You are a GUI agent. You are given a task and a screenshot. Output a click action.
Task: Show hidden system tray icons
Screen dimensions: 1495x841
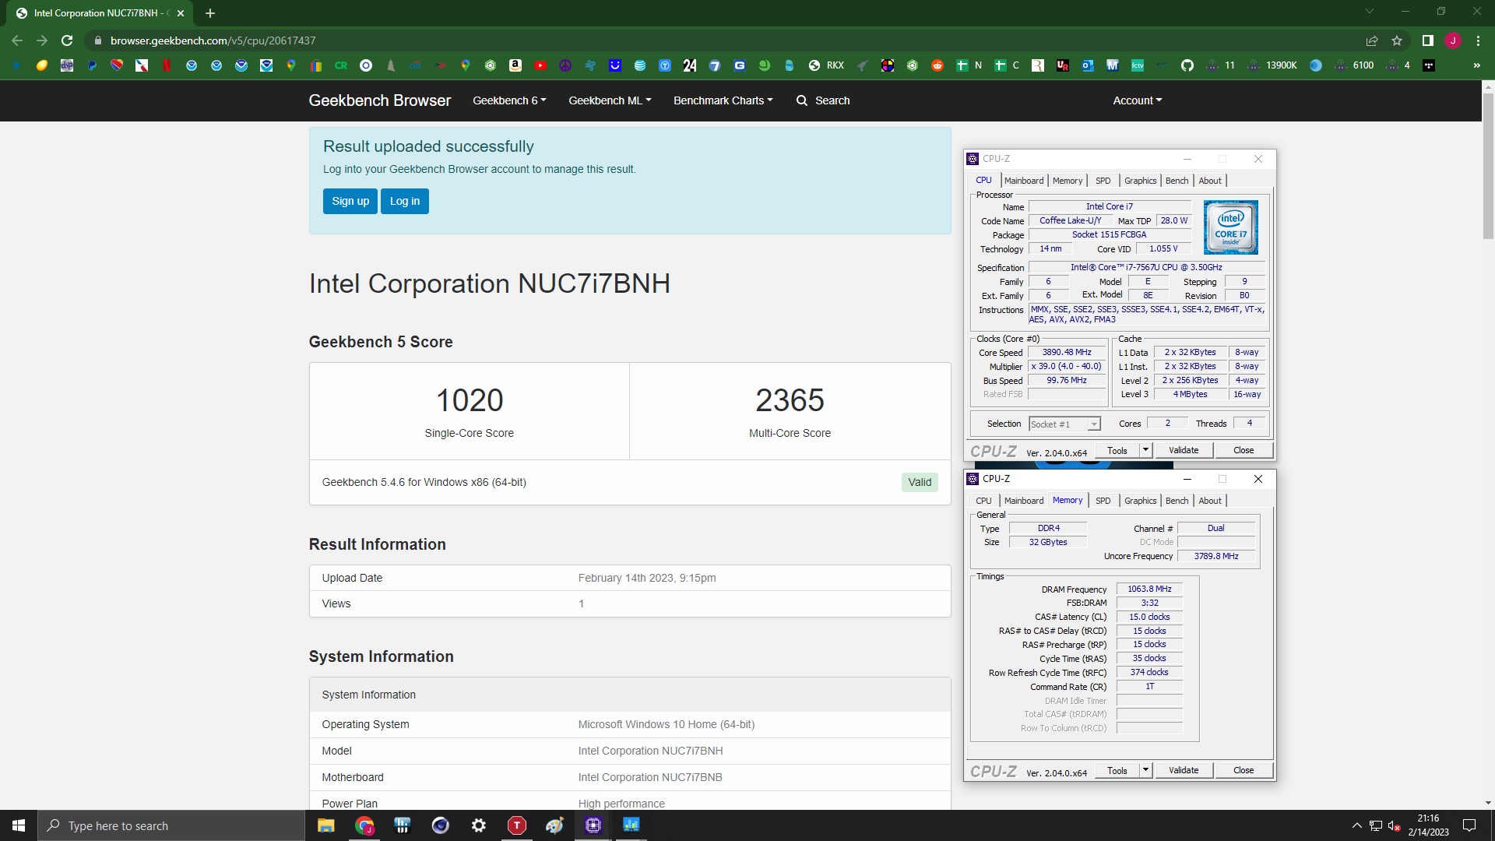(x=1356, y=825)
